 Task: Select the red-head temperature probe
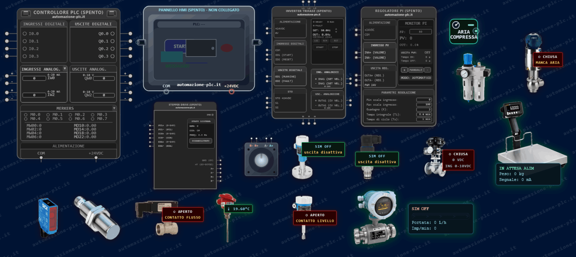pyautogui.click(x=227, y=218)
